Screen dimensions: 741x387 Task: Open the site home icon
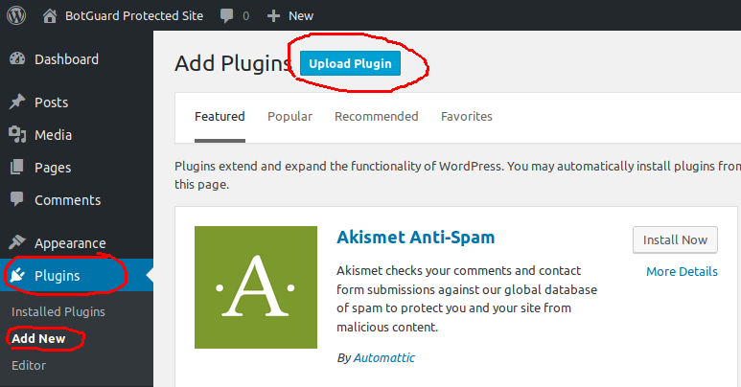tap(50, 16)
